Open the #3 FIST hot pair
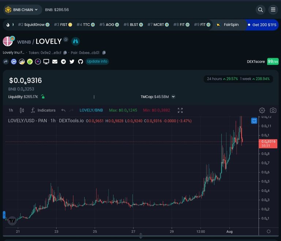This screenshot has width=281, height=241. 63,25
